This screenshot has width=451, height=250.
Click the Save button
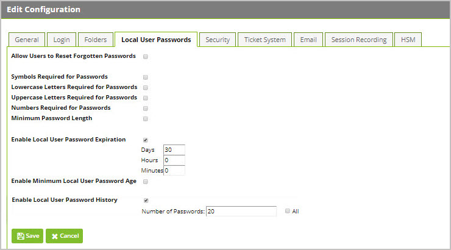[x=27, y=236]
